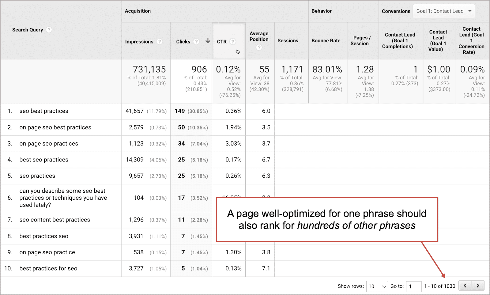The width and height of the screenshot is (490, 295).
Task: Select the Behavior group header
Action: tap(322, 11)
